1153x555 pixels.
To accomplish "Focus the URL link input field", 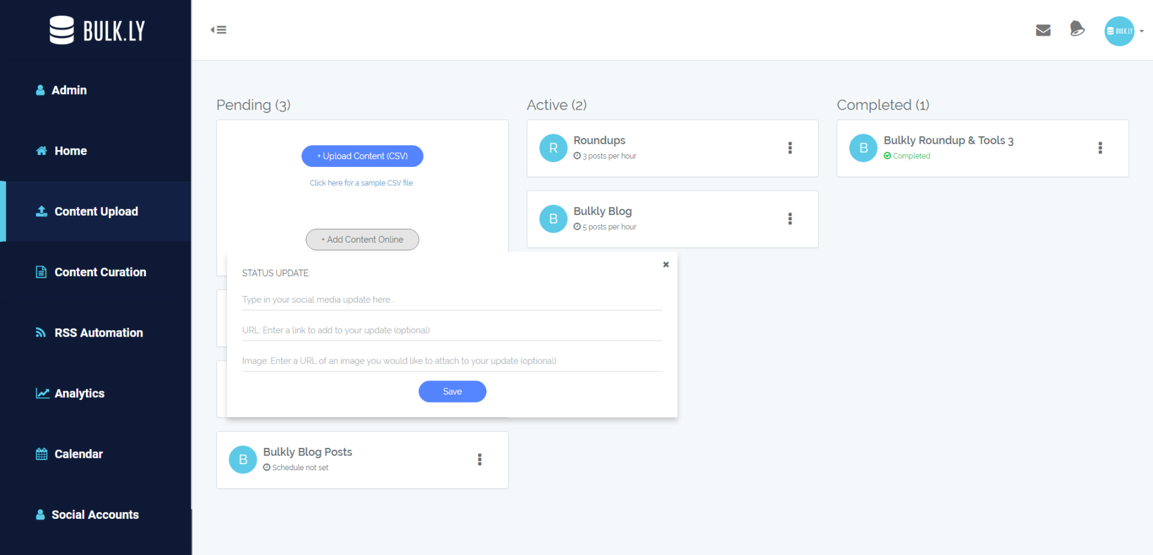I will pyautogui.click(x=452, y=330).
